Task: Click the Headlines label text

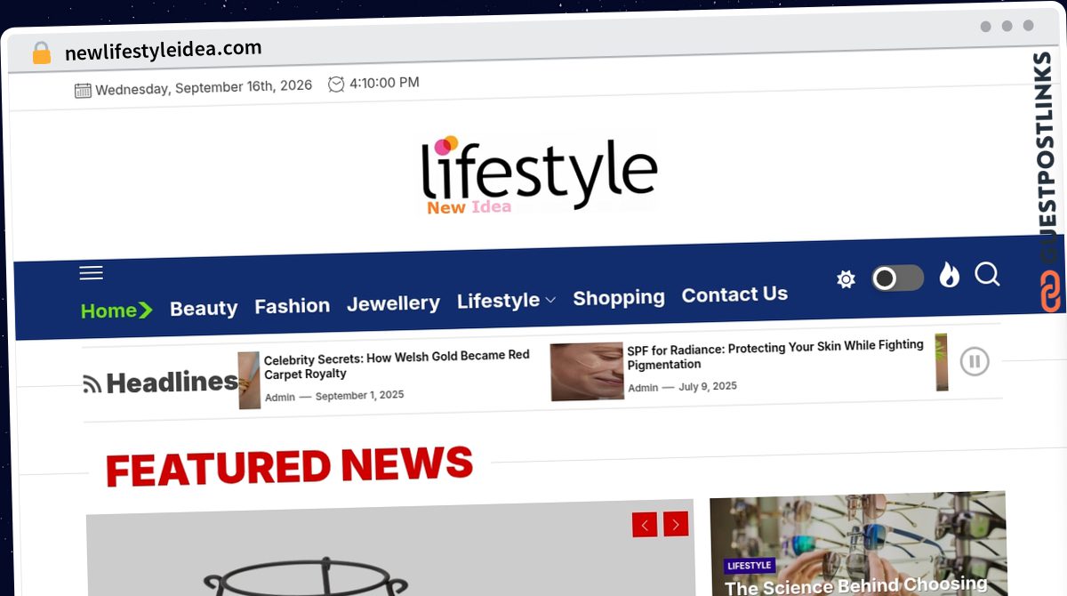Action: coord(172,383)
